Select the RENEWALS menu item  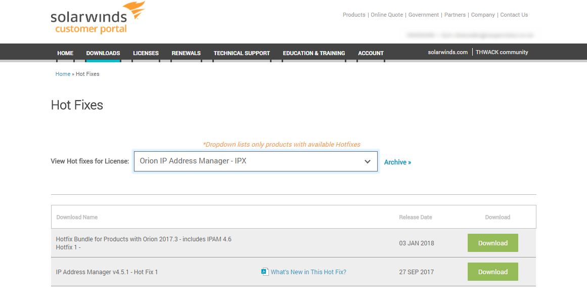[186, 53]
